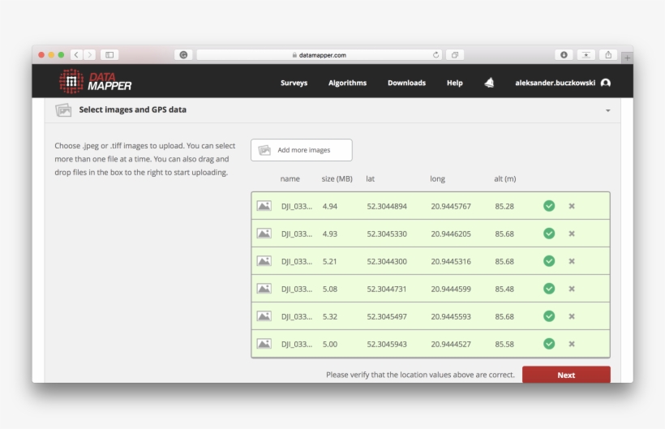Click altitude value 85.48
This screenshot has height=429, width=665.
504,289
